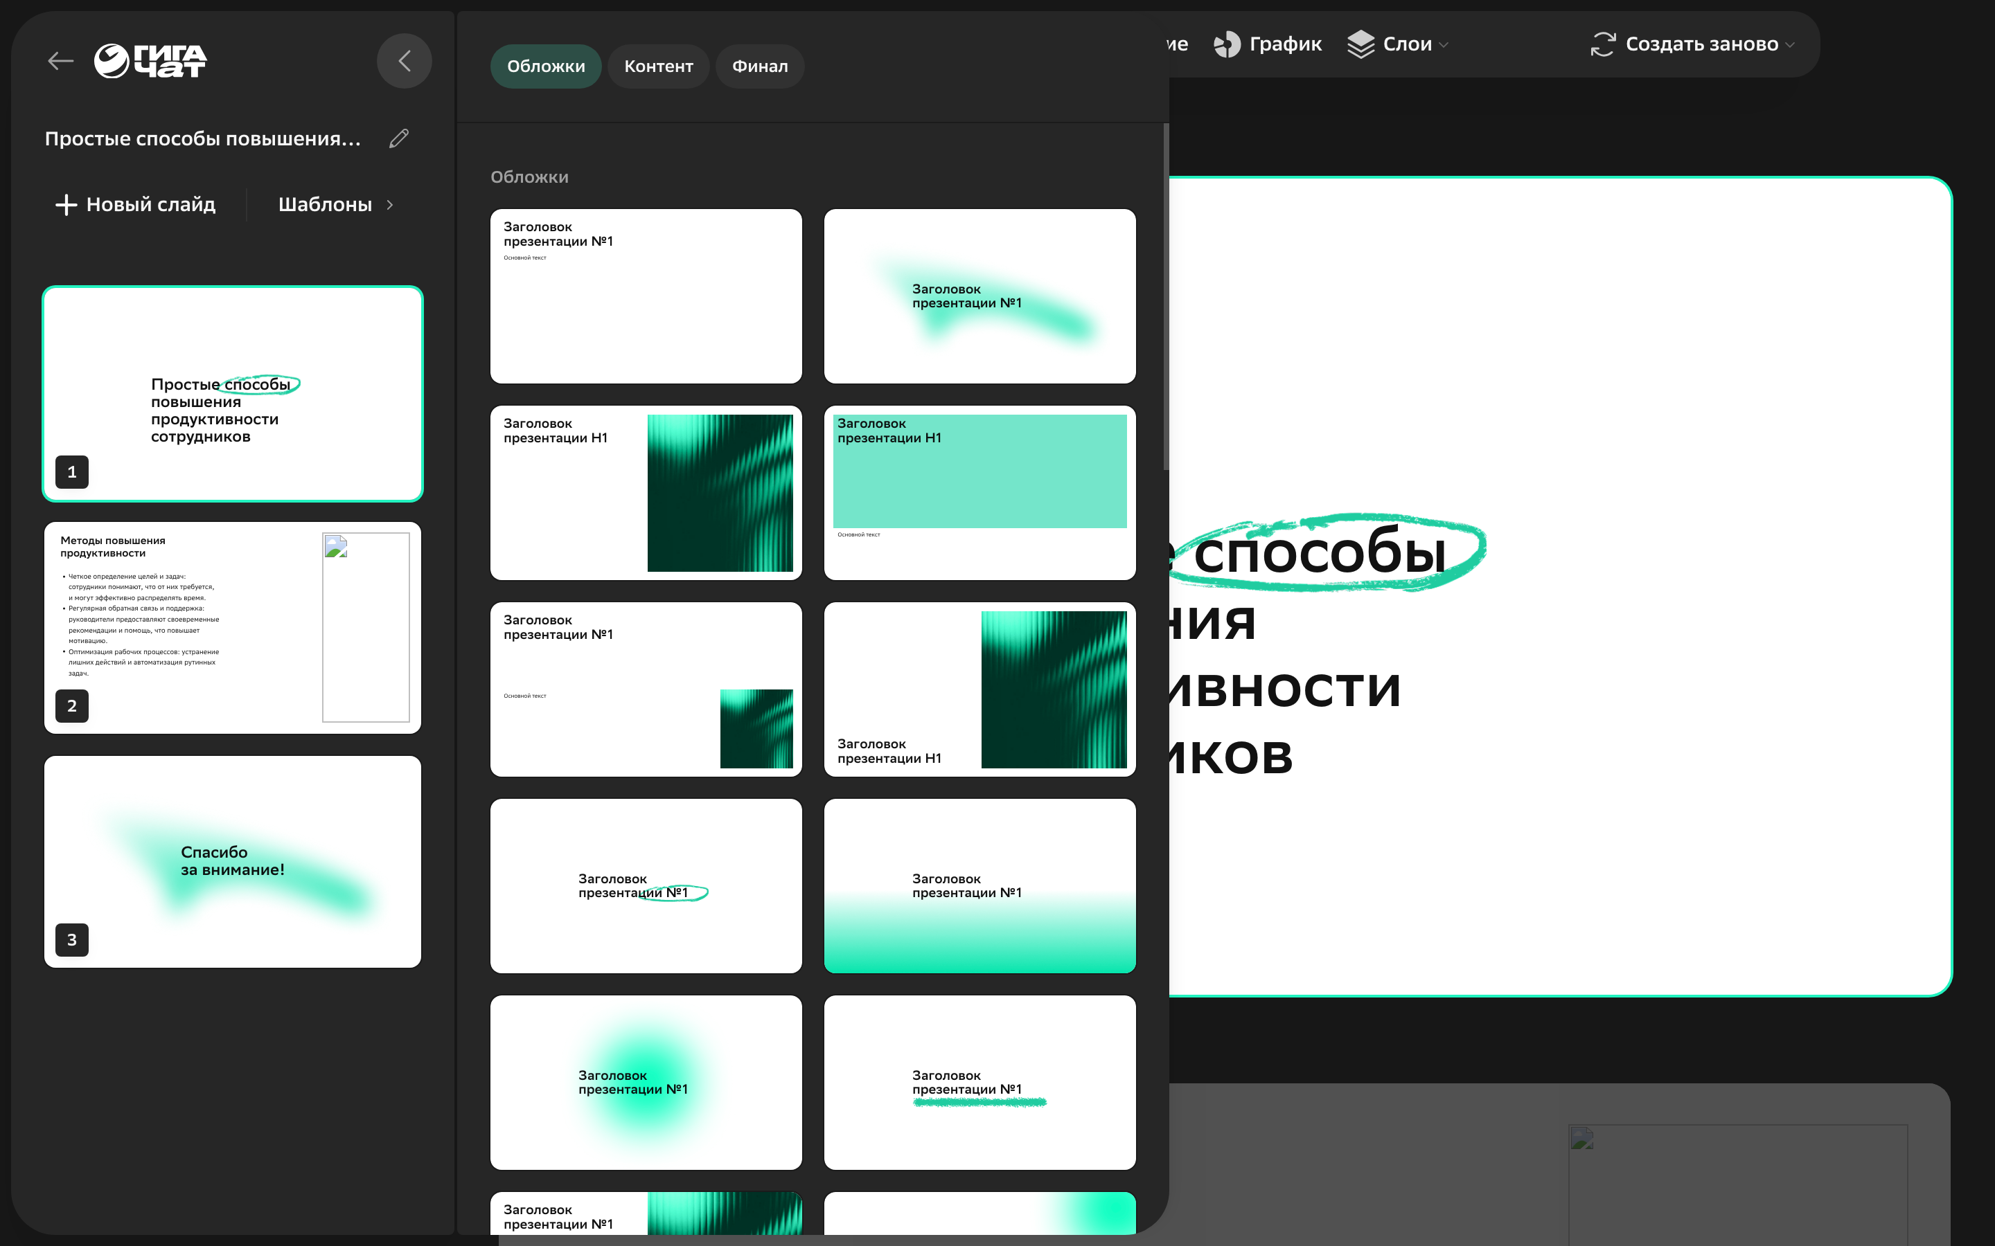This screenshot has width=1995, height=1246.
Task: Choose the H1 cover with dark green image right
Action: click(x=646, y=493)
